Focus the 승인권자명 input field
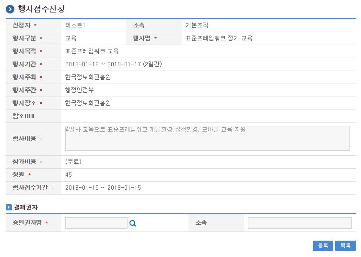This screenshot has height=257, width=361. click(x=96, y=223)
